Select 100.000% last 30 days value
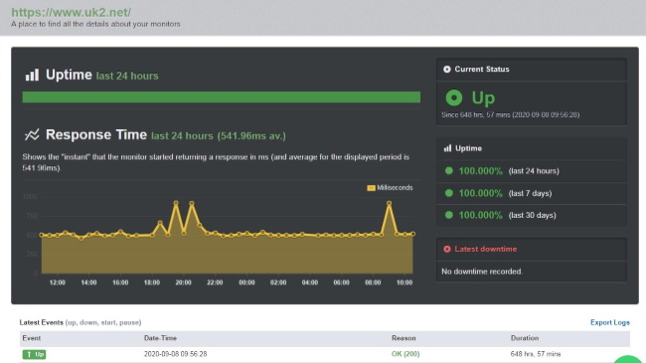This screenshot has width=646, height=363. pos(480,215)
